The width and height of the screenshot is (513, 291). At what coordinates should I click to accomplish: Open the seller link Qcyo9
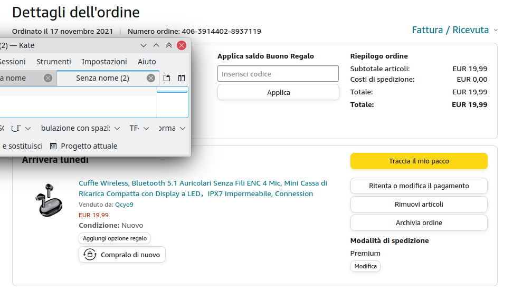[x=124, y=205]
